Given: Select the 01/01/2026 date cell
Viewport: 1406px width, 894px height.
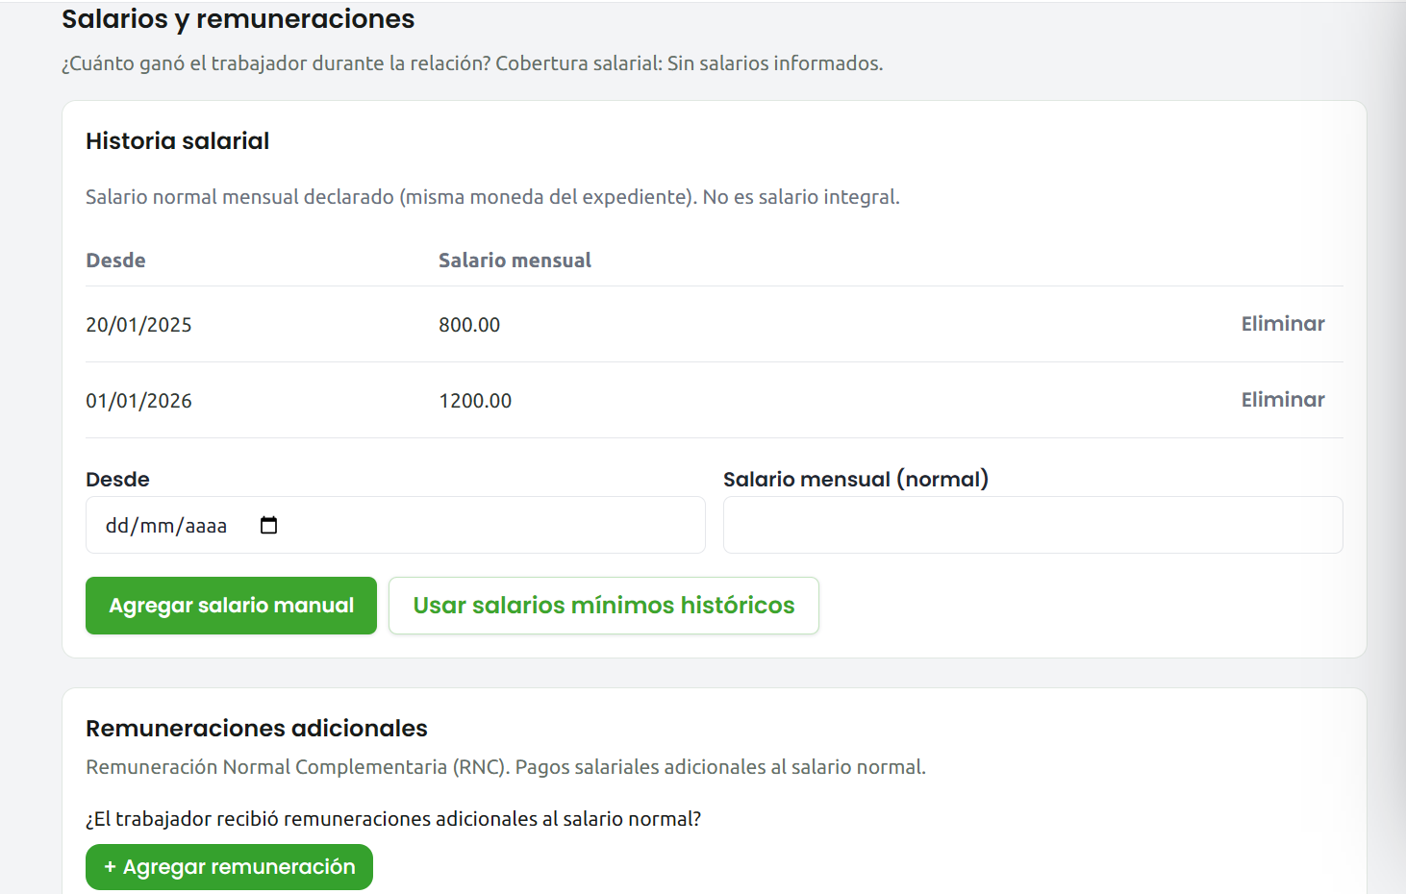Looking at the screenshot, I should pyautogui.click(x=138, y=401).
